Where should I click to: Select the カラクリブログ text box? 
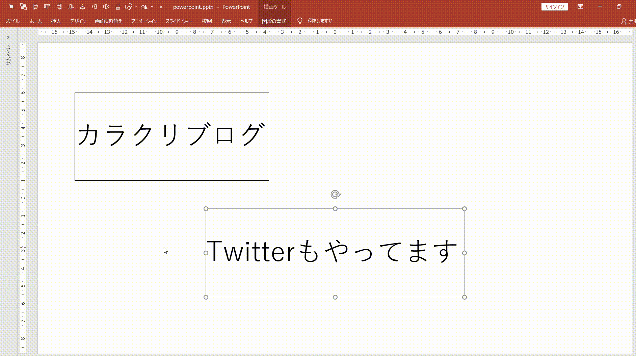(x=172, y=136)
